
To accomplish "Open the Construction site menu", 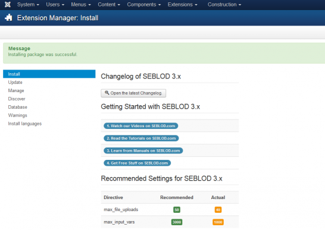I will click(224, 5).
